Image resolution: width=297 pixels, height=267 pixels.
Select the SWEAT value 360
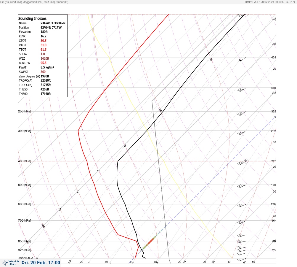click(43, 72)
